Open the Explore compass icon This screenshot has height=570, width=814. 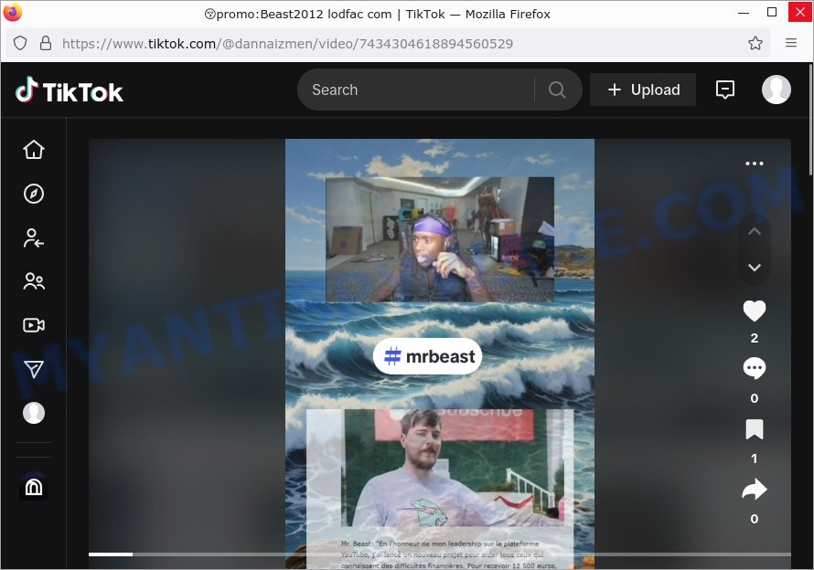(x=34, y=194)
